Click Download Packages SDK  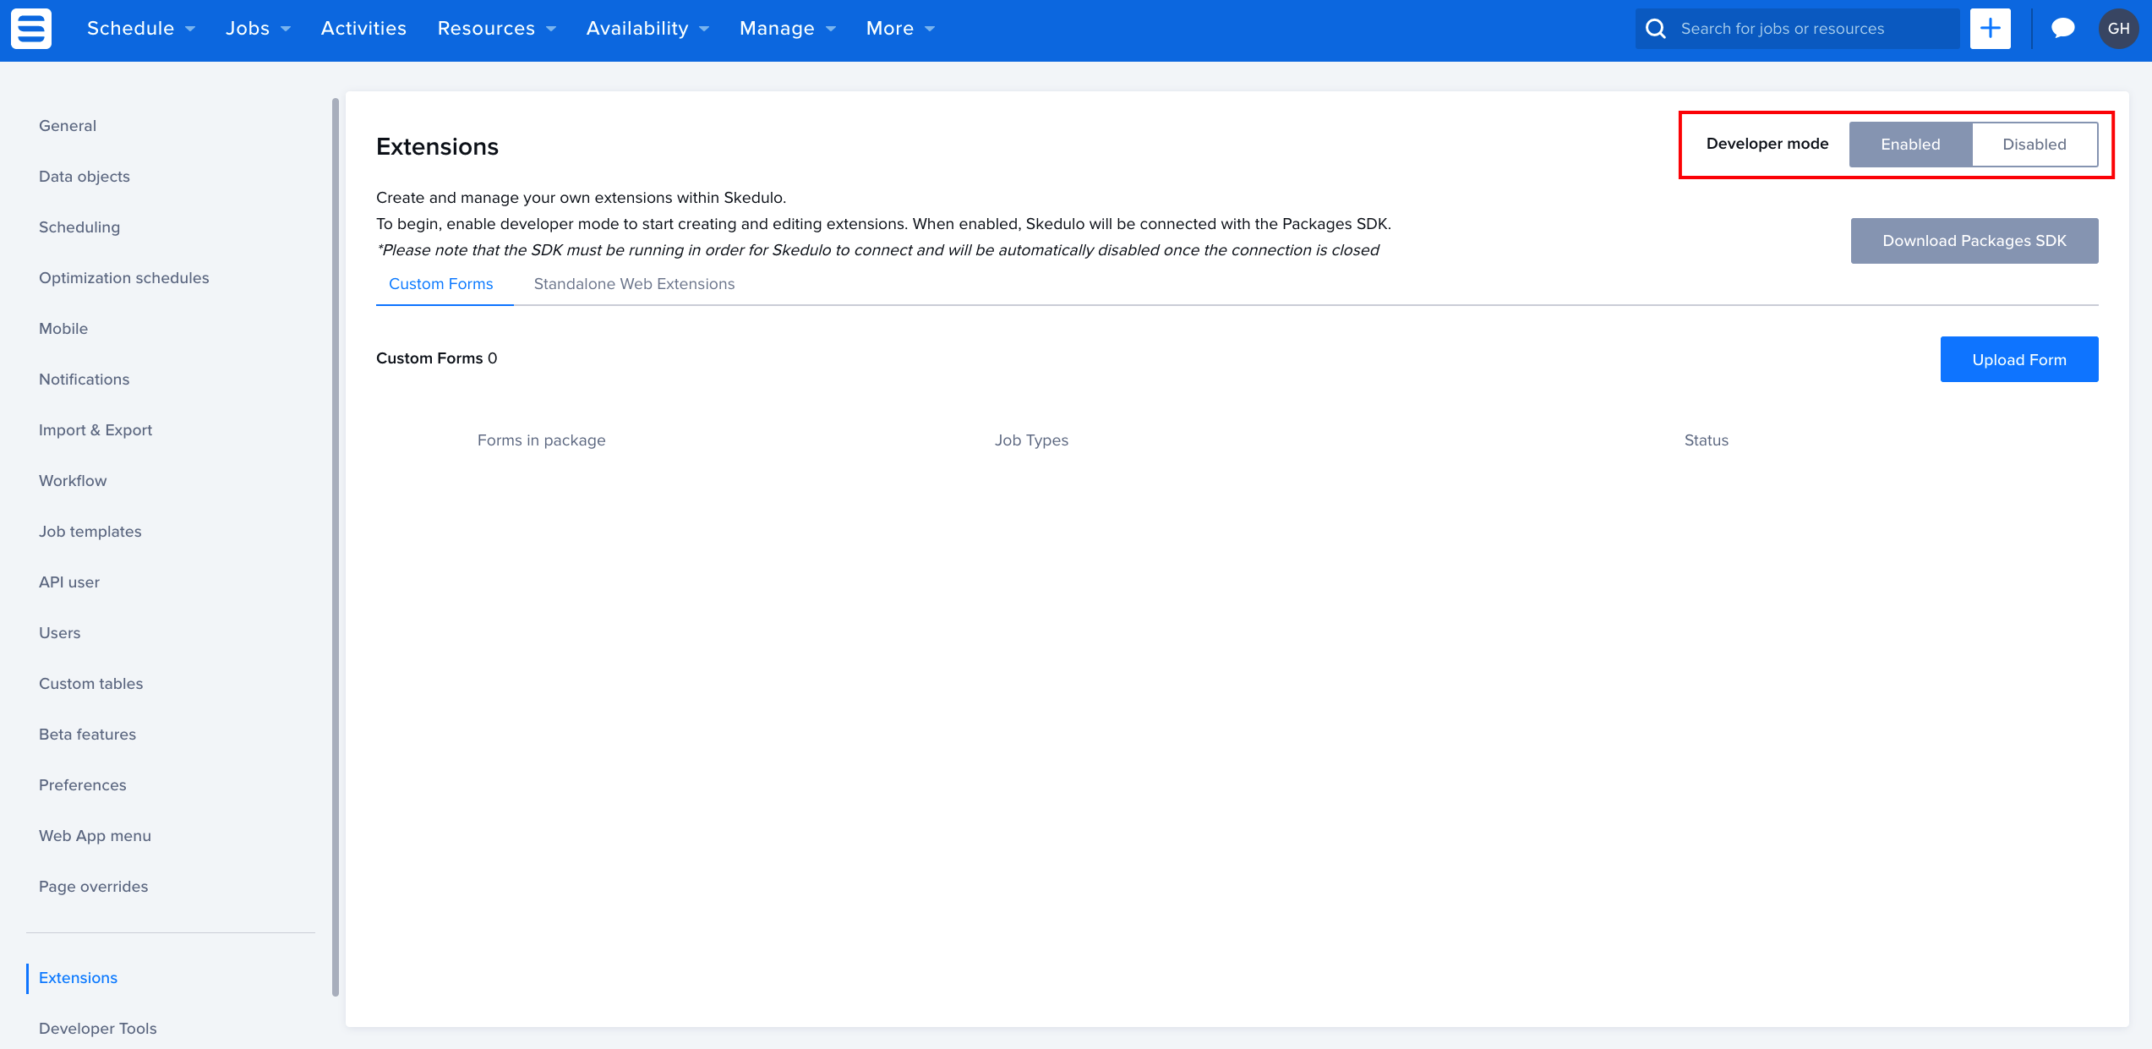[x=1974, y=240]
